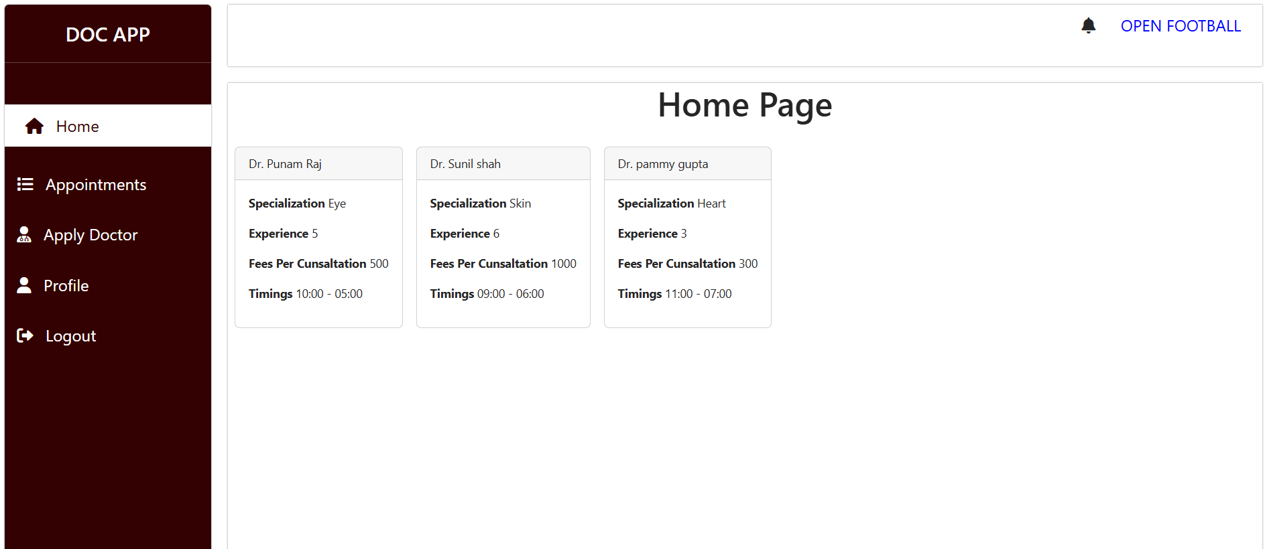Image resolution: width=1267 pixels, height=549 pixels.
Task: Click the Home house icon
Action: click(x=34, y=126)
